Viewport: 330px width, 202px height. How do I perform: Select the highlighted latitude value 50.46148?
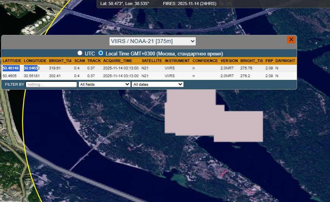pyautogui.click(x=11, y=68)
